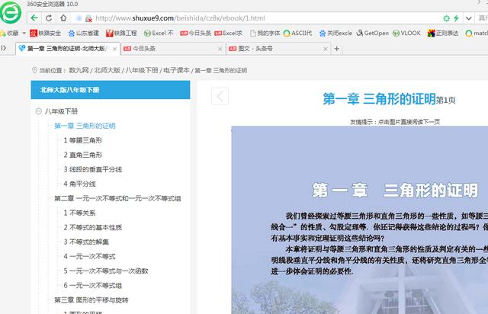The width and height of the screenshot is (488, 314).
Task: Click the textbook page image to read next
Action: (x=359, y=219)
